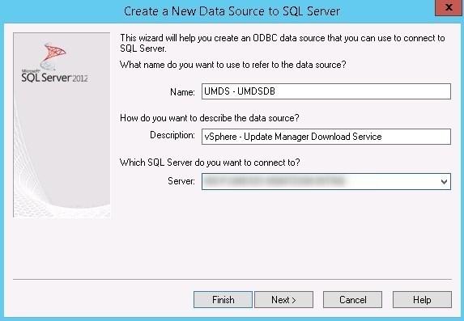Close the data source wizard with X
This screenshot has height=321, width=464.
[x=449, y=8]
